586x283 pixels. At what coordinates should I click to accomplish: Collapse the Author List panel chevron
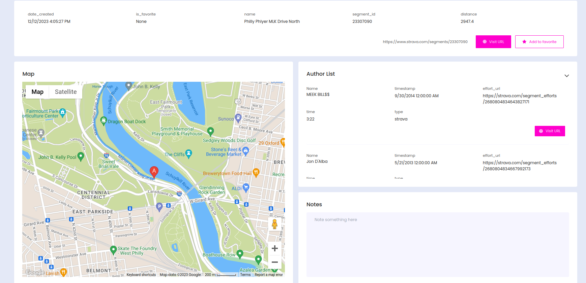567,76
